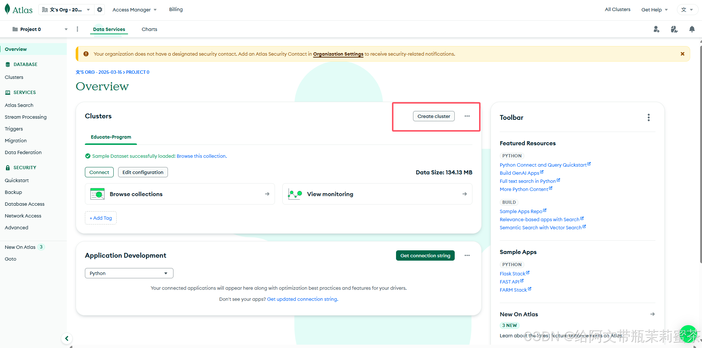Open the Get Help dropdown
Image resolution: width=702 pixels, height=348 pixels.
point(654,10)
